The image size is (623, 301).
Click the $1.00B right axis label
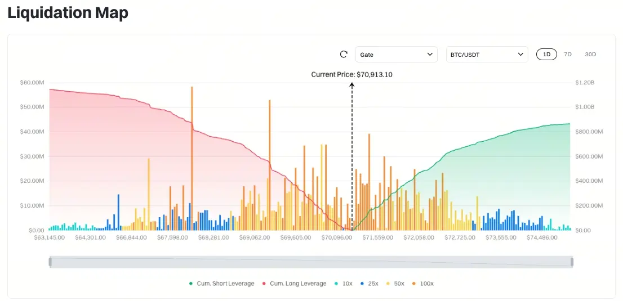click(x=585, y=107)
